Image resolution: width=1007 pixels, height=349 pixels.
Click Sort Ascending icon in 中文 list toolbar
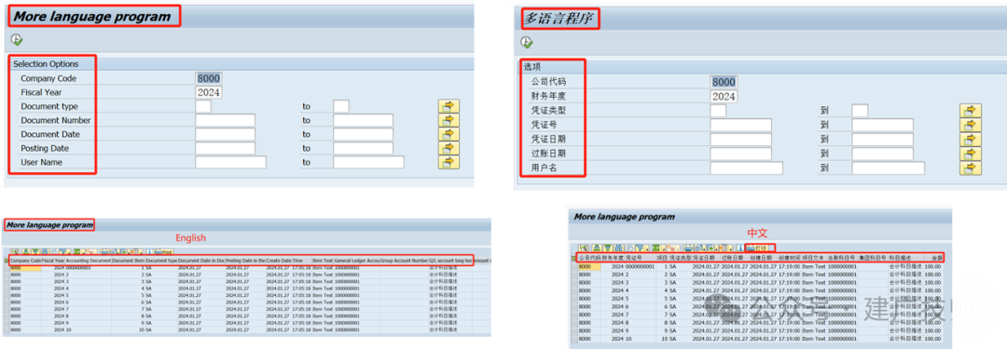pos(598,248)
